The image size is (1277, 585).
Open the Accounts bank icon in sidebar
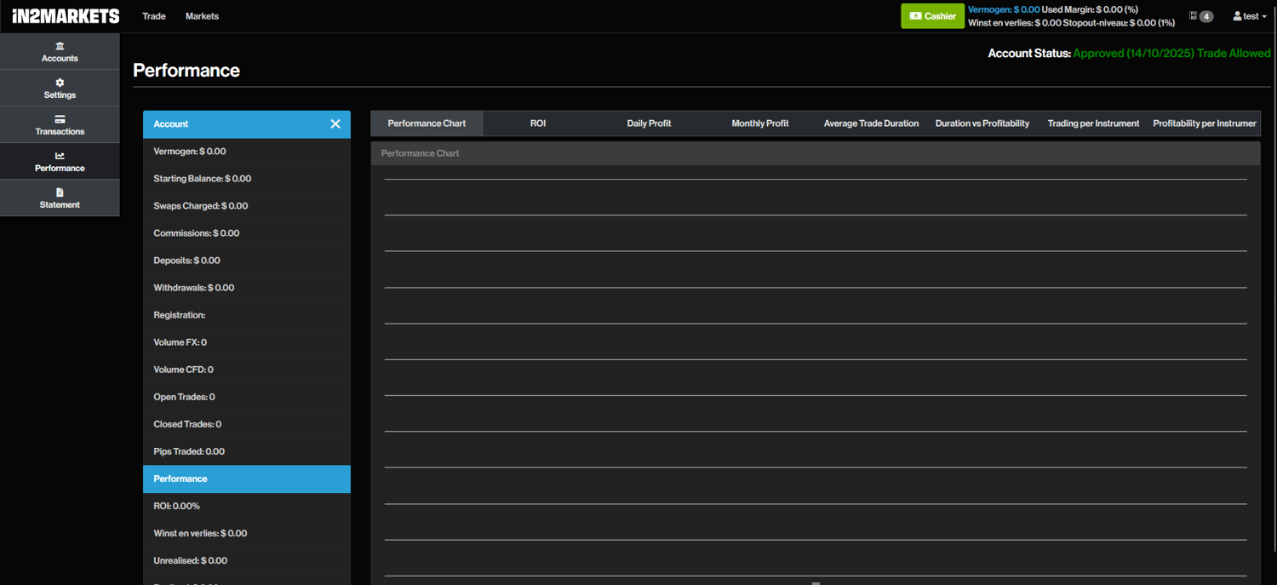pos(60,46)
